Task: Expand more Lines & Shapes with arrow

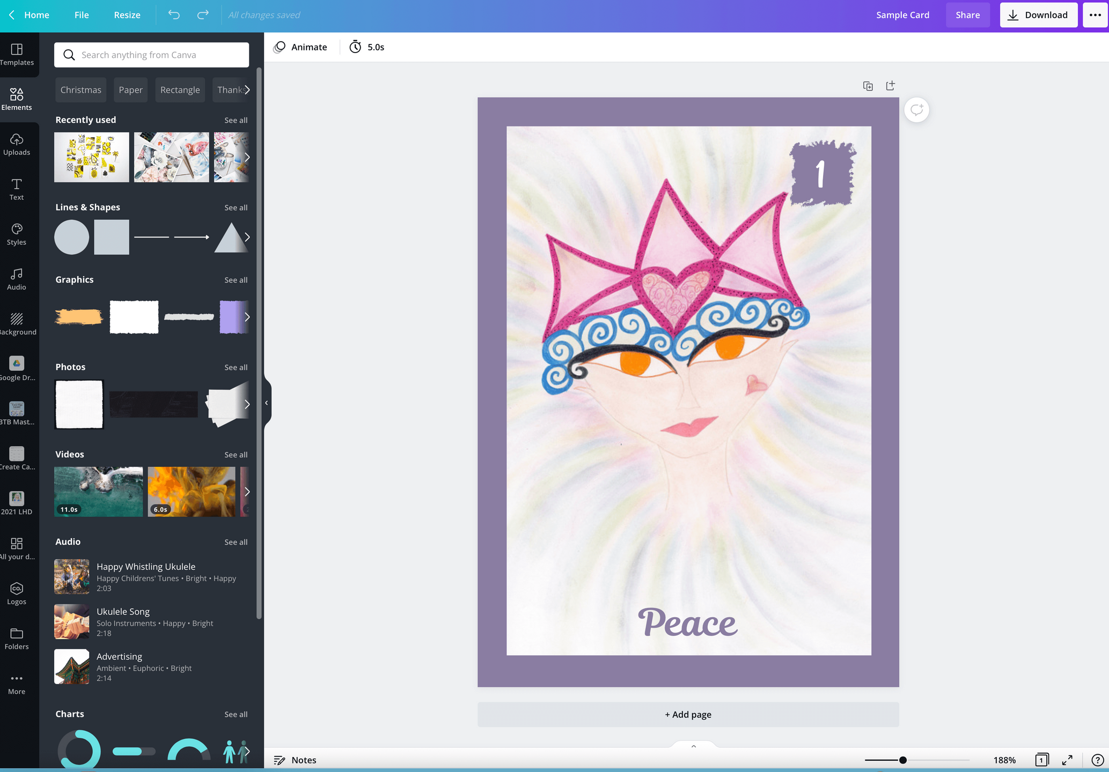Action: 247,237
